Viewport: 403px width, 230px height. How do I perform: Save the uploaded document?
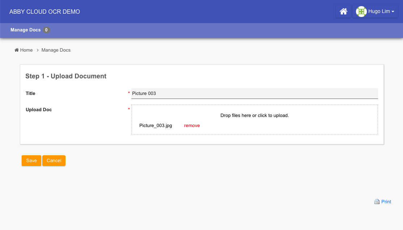click(31, 161)
